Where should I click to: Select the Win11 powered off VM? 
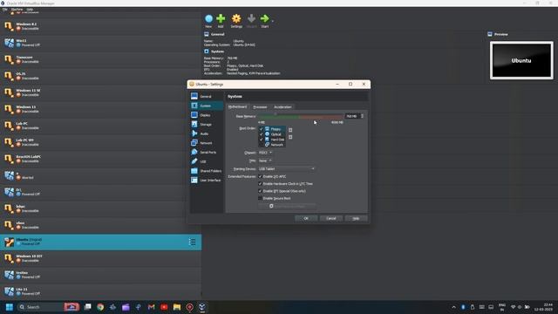(x=101, y=43)
